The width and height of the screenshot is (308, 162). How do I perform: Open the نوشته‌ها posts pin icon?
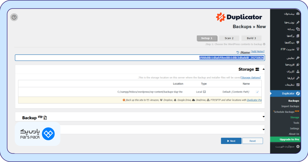pos(298,22)
